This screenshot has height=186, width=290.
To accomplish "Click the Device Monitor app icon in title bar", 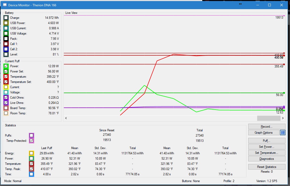I will pyautogui.click(x=5, y=5).
